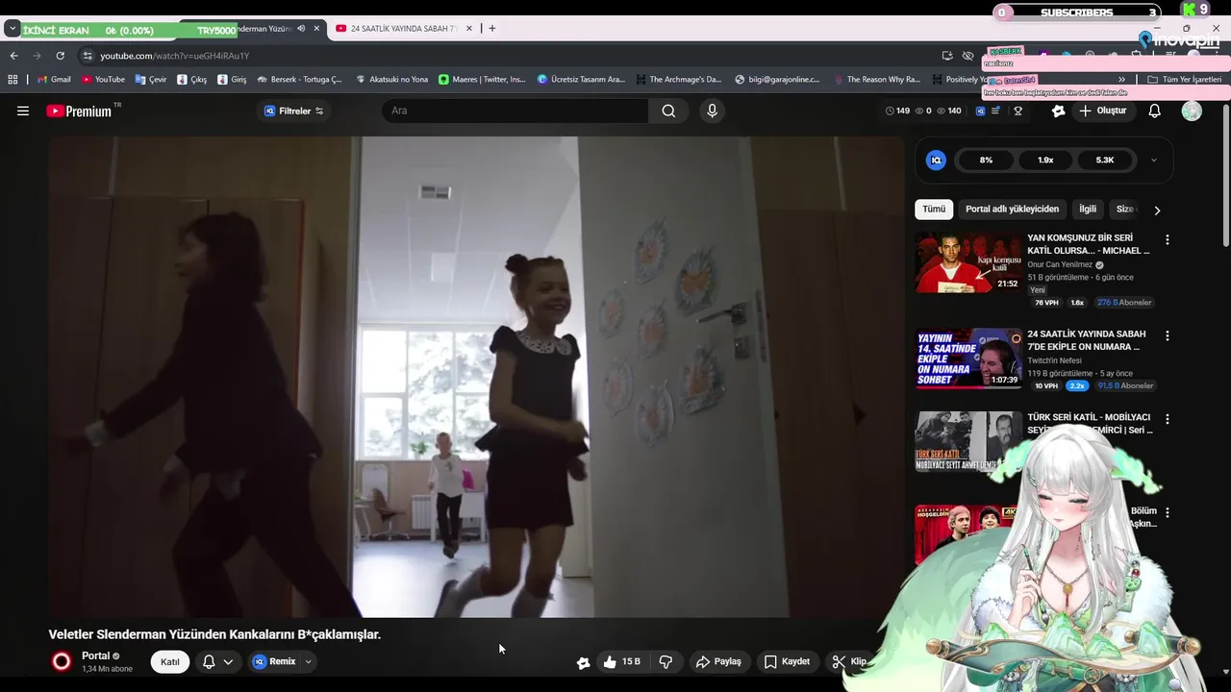
Task: Open the notifications bell in header
Action: tap(1155, 111)
